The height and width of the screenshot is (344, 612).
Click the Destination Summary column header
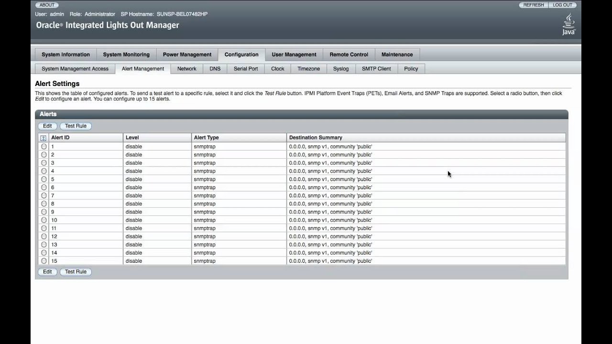coord(426,138)
